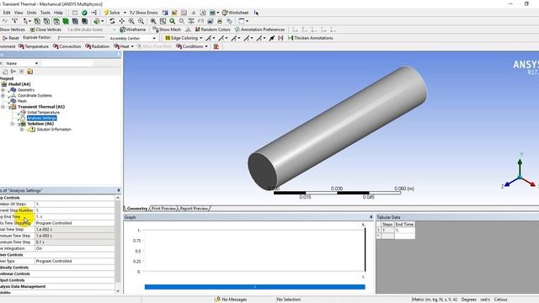Toggle Random Colors
The width and height of the screenshot is (539, 303).
[x=212, y=29]
